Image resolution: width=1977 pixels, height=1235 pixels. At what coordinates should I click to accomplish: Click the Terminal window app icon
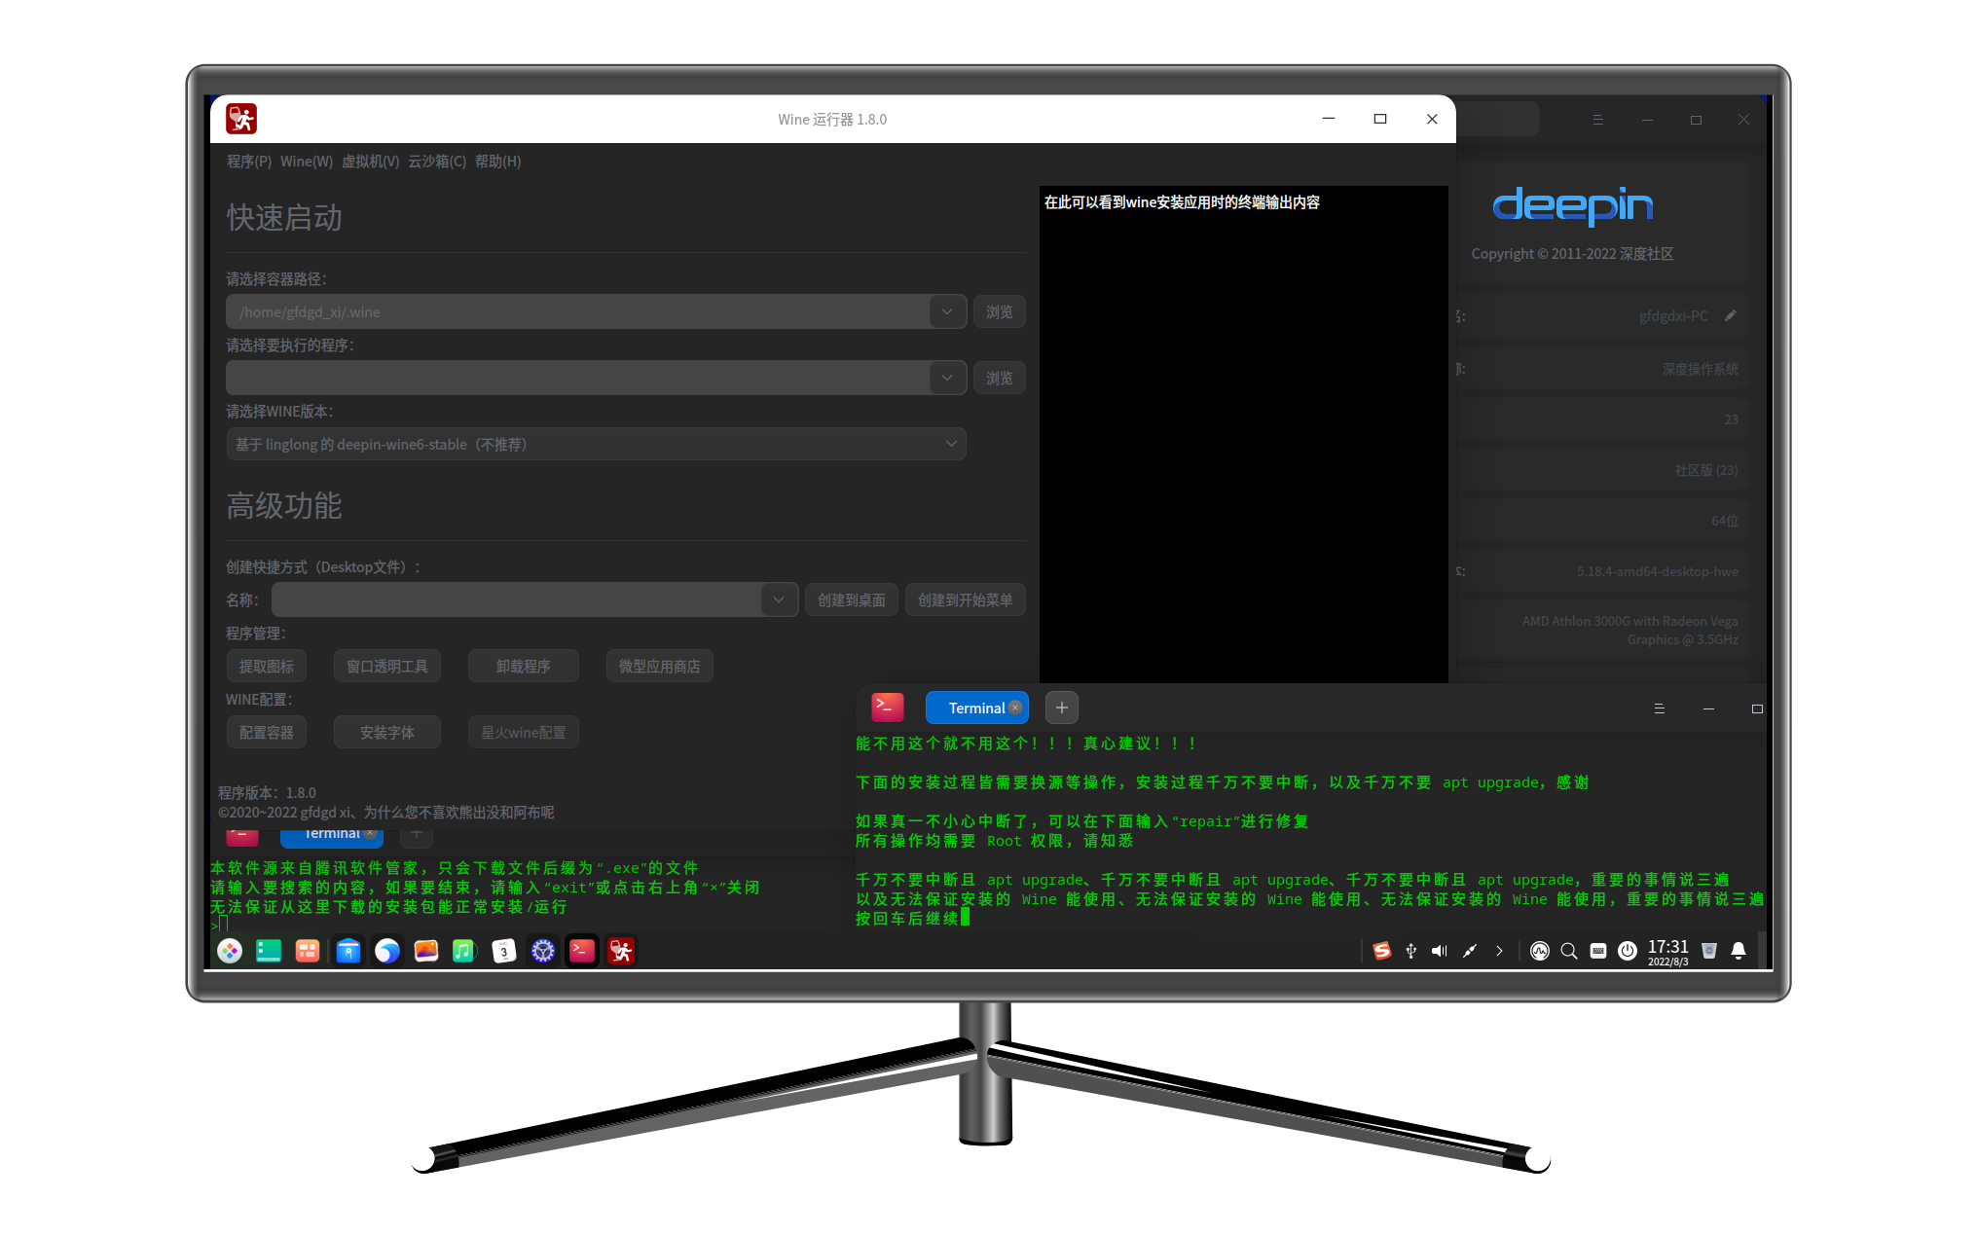pos(888,708)
